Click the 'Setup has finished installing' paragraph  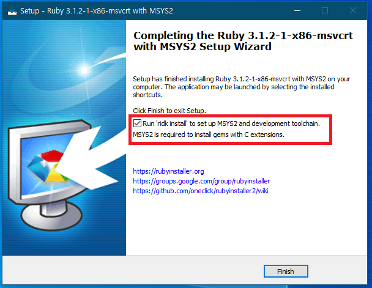click(x=241, y=87)
